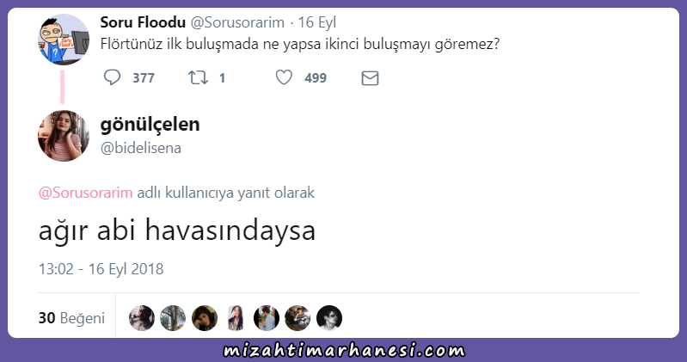
Task: Click the 13:02 - 16 Eyl 2018 timestamp
Action: pyautogui.click(x=101, y=268)
